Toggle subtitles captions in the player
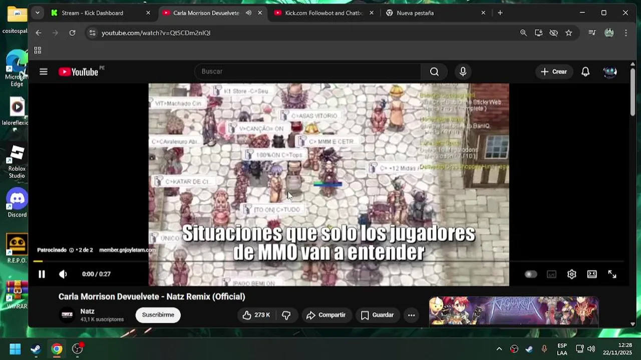Screen dimensions: 641x360 coord(551,274)
